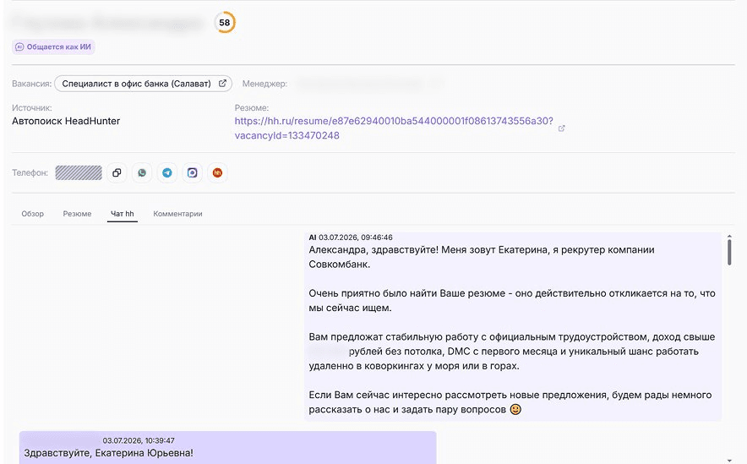Click the chat scrollbar thumb
747x464 pixels.
[729, 253]
